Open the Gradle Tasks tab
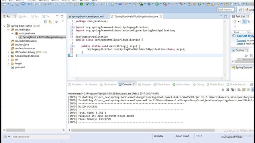Image resolution: width=255 pixels, height=143 pixels. (215, 84)
